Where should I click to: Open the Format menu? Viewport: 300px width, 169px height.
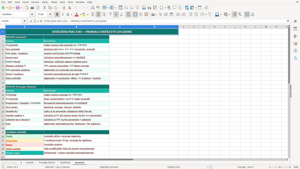coord(35,2)
